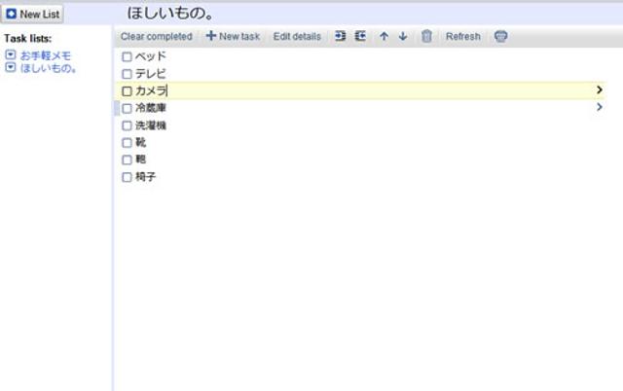Click the ほしいもの。 list title heading

[x=170, y=13]
